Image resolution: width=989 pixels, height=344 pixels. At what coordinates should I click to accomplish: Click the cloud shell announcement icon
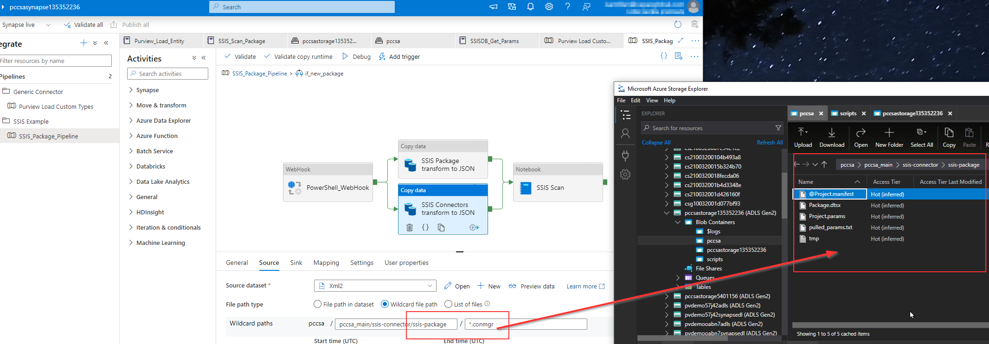[493, 6]
